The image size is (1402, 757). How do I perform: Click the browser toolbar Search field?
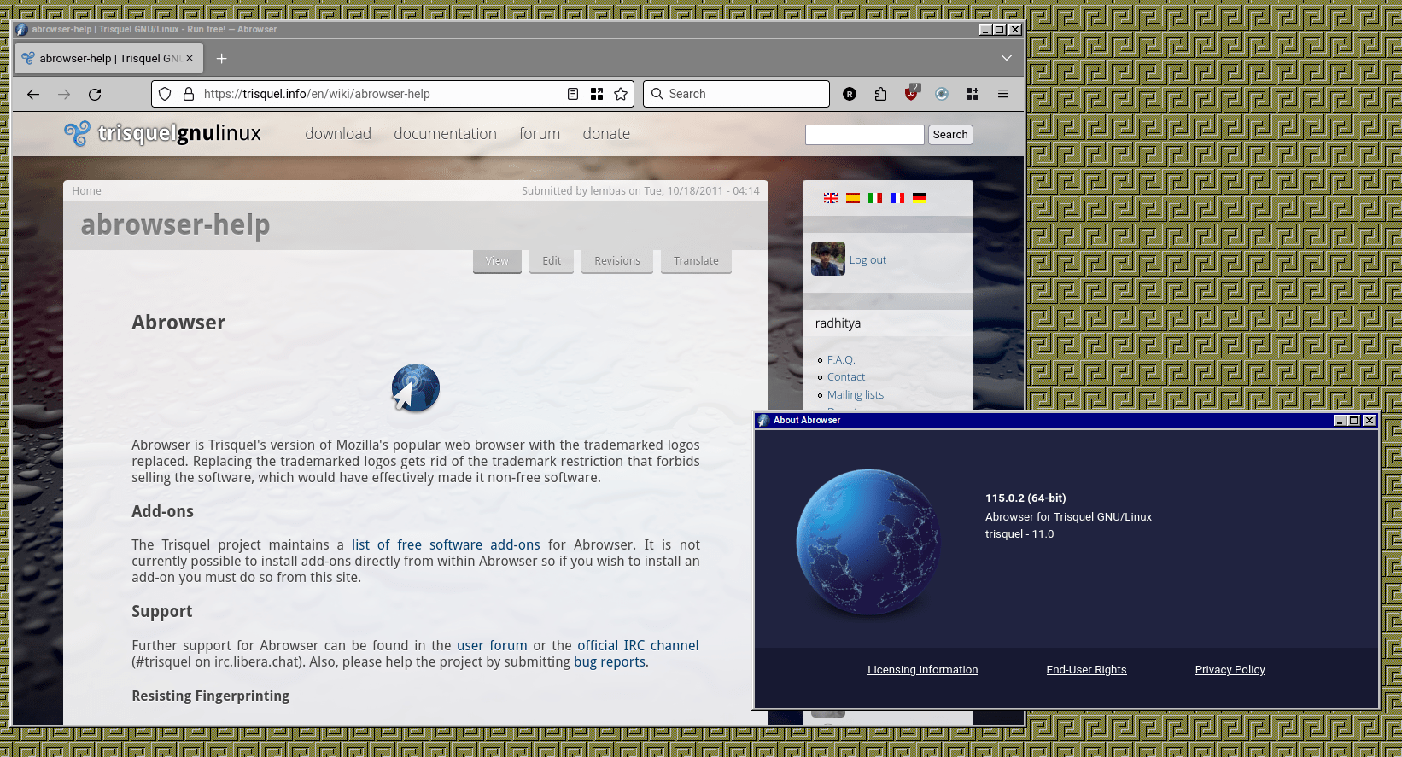(736, 94)
